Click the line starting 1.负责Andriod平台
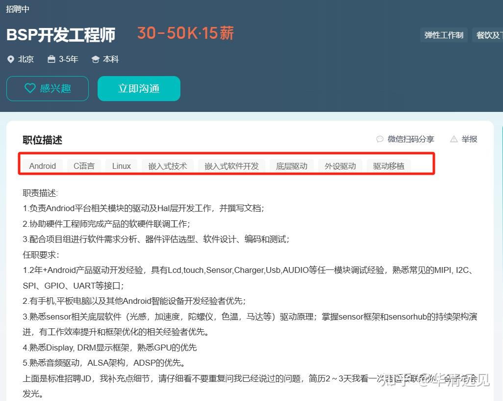 click(x=143, y=209)
